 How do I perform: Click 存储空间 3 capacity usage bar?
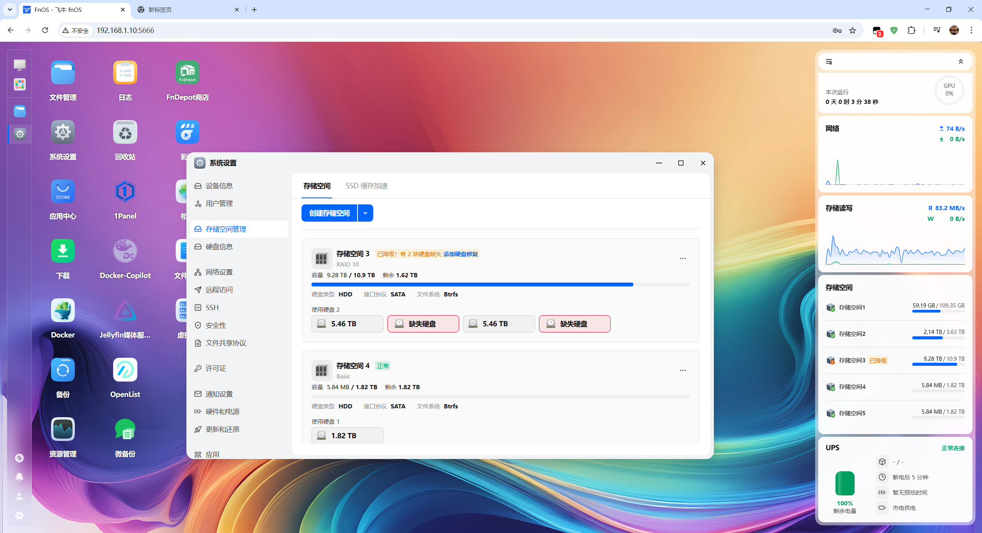(x=500, y=285)
